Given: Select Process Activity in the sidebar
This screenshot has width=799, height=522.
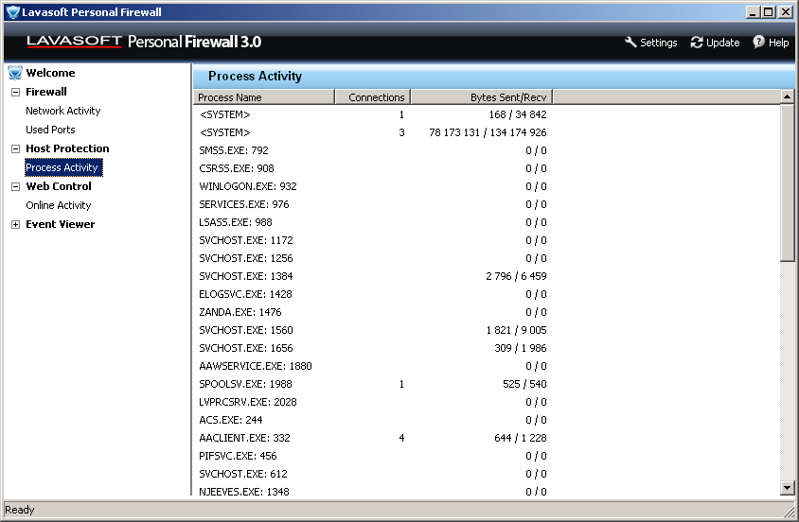Looking at the screenshot, I should (x=62, y=167).
